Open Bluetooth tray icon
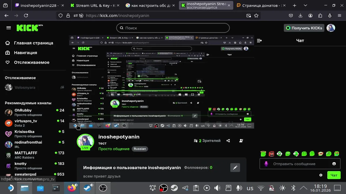 point(293,188)
